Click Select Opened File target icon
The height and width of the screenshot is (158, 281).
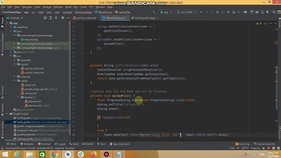(45, 18)
